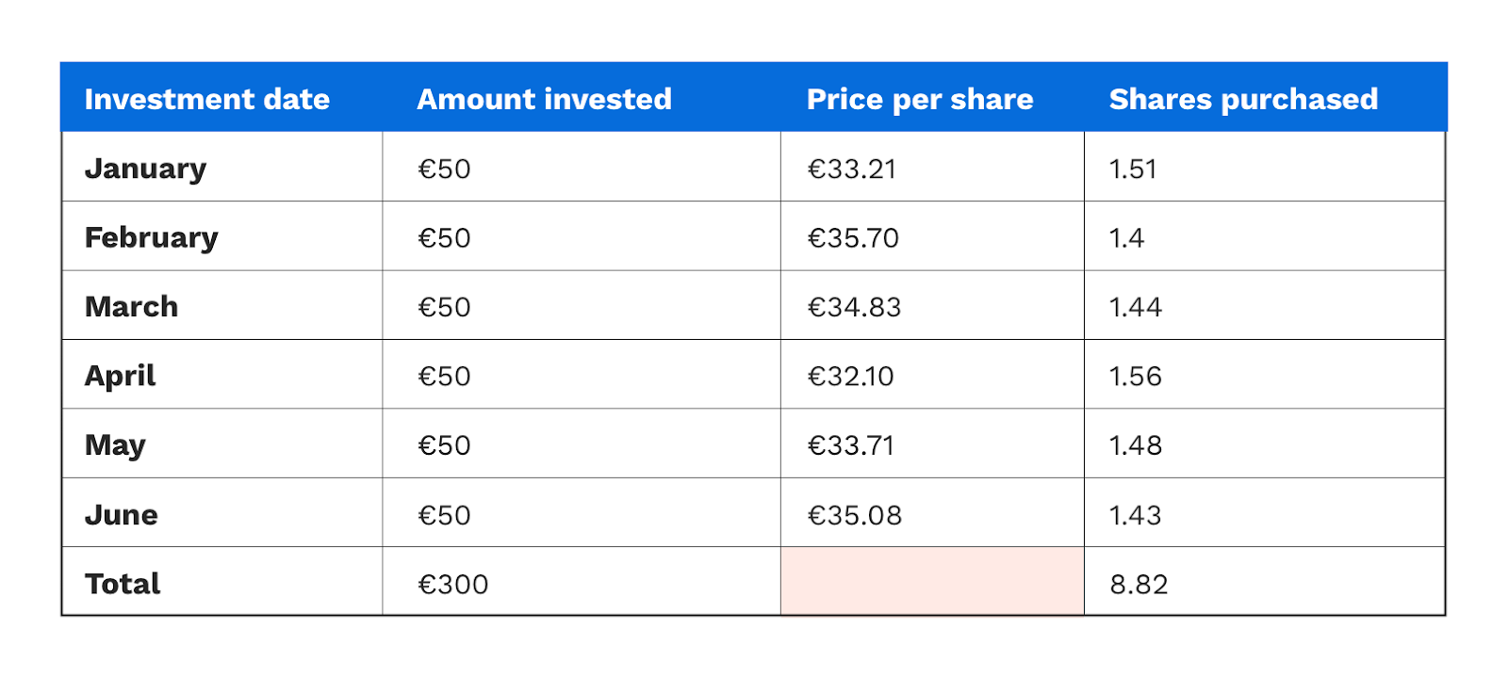
Task: Click the Shares purchased column header
Action: [x=1243, y=100]
